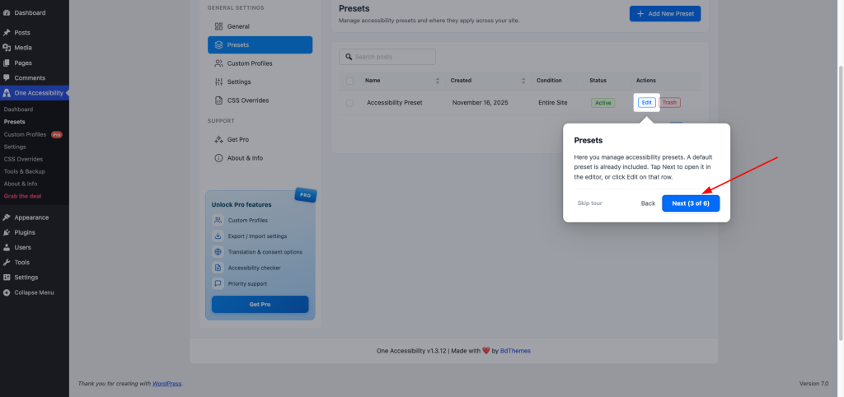Click the Custom Profiles icon in Pro card
This screenshot has height=397, width=844.
coord(218,220)
